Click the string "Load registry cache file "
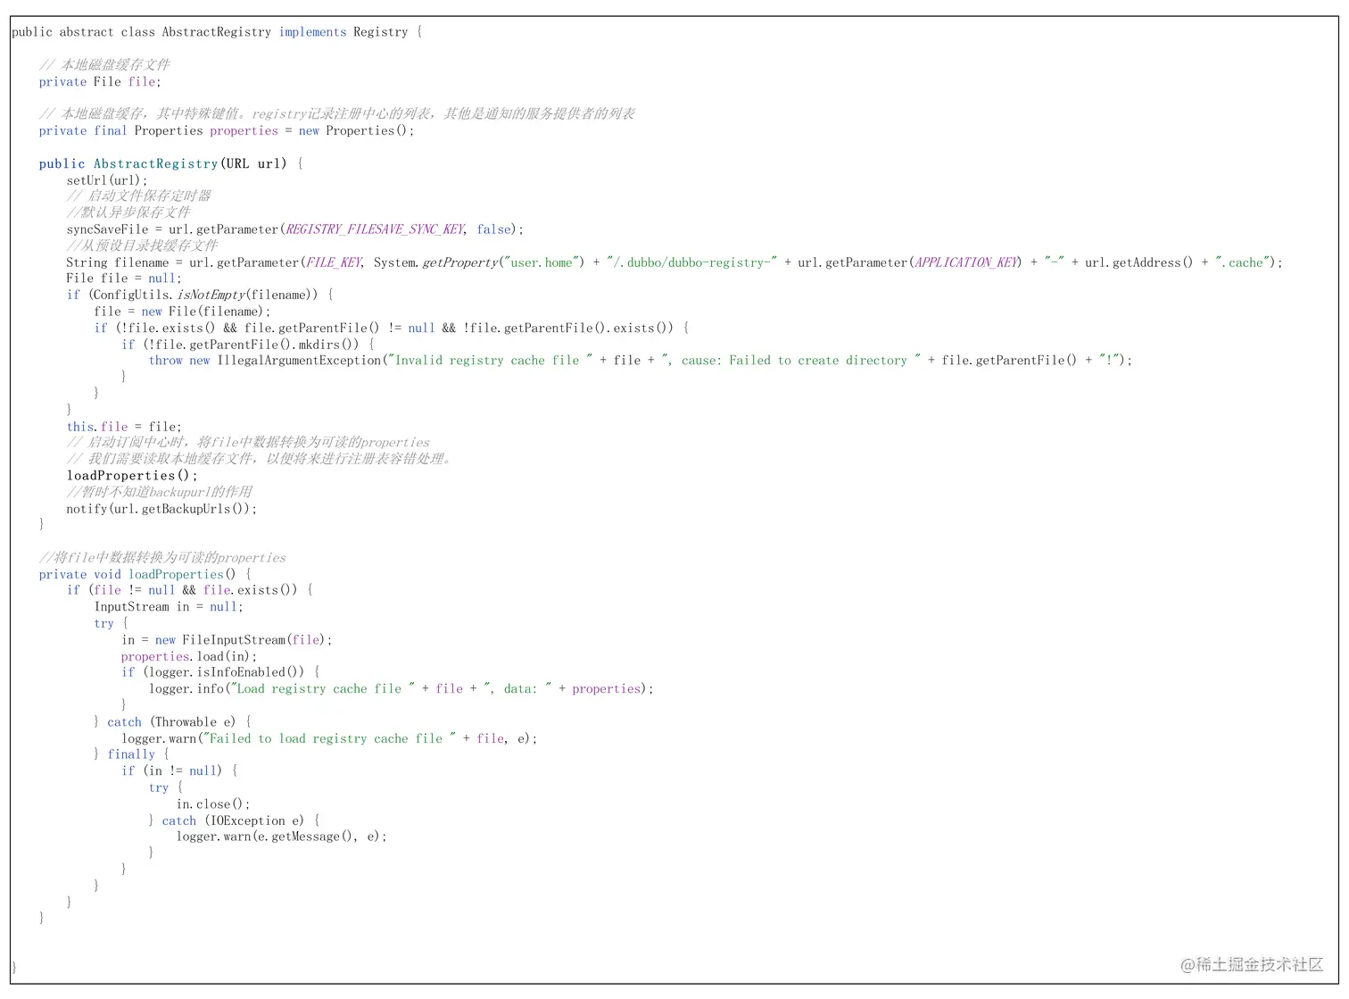1349x999 pixels. [x=322, y=689]
